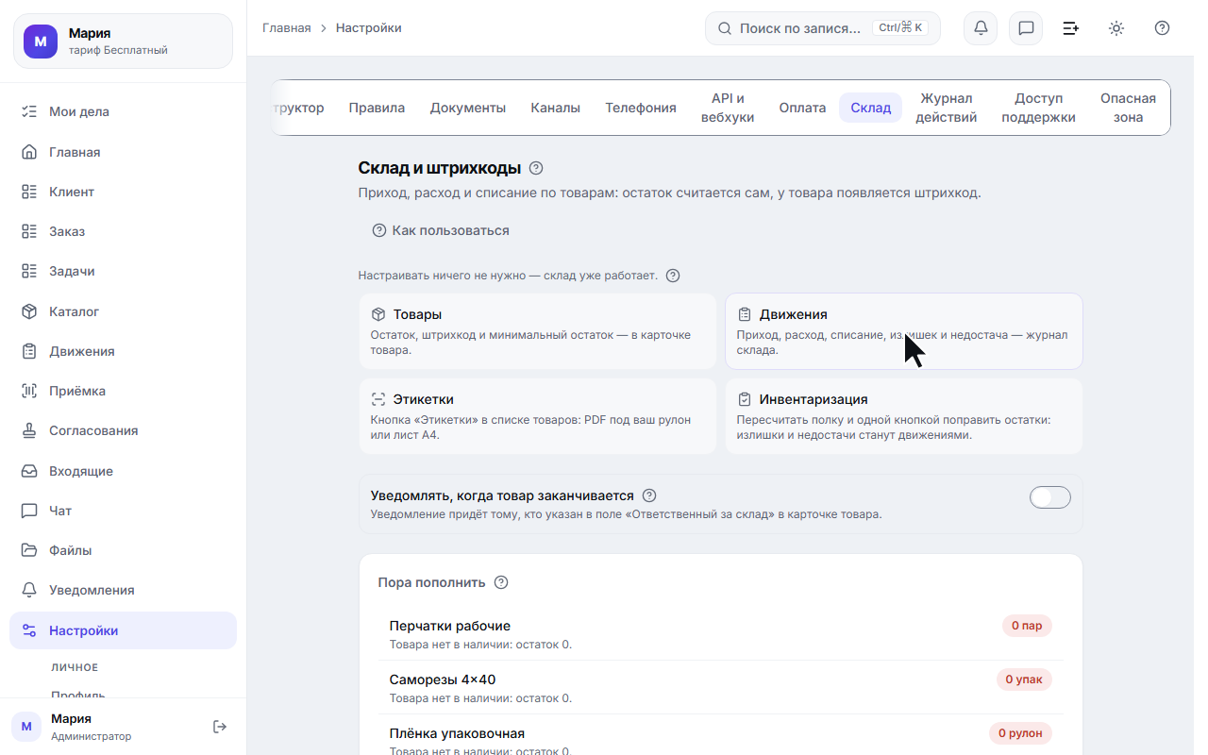Click the '0 рулон' badge

click(x=1020, y=732)
